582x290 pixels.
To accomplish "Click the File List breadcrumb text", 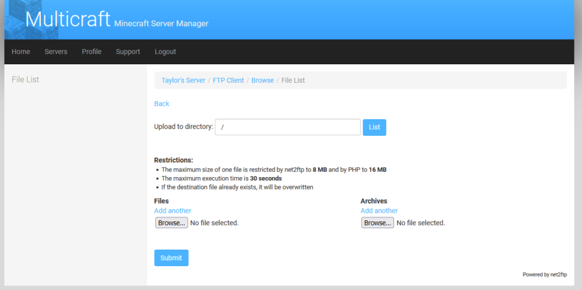I will click(x=293, y=81).
